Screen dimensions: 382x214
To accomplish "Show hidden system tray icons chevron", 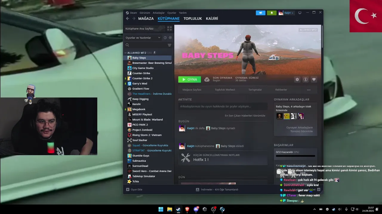I will coord(315,209).
